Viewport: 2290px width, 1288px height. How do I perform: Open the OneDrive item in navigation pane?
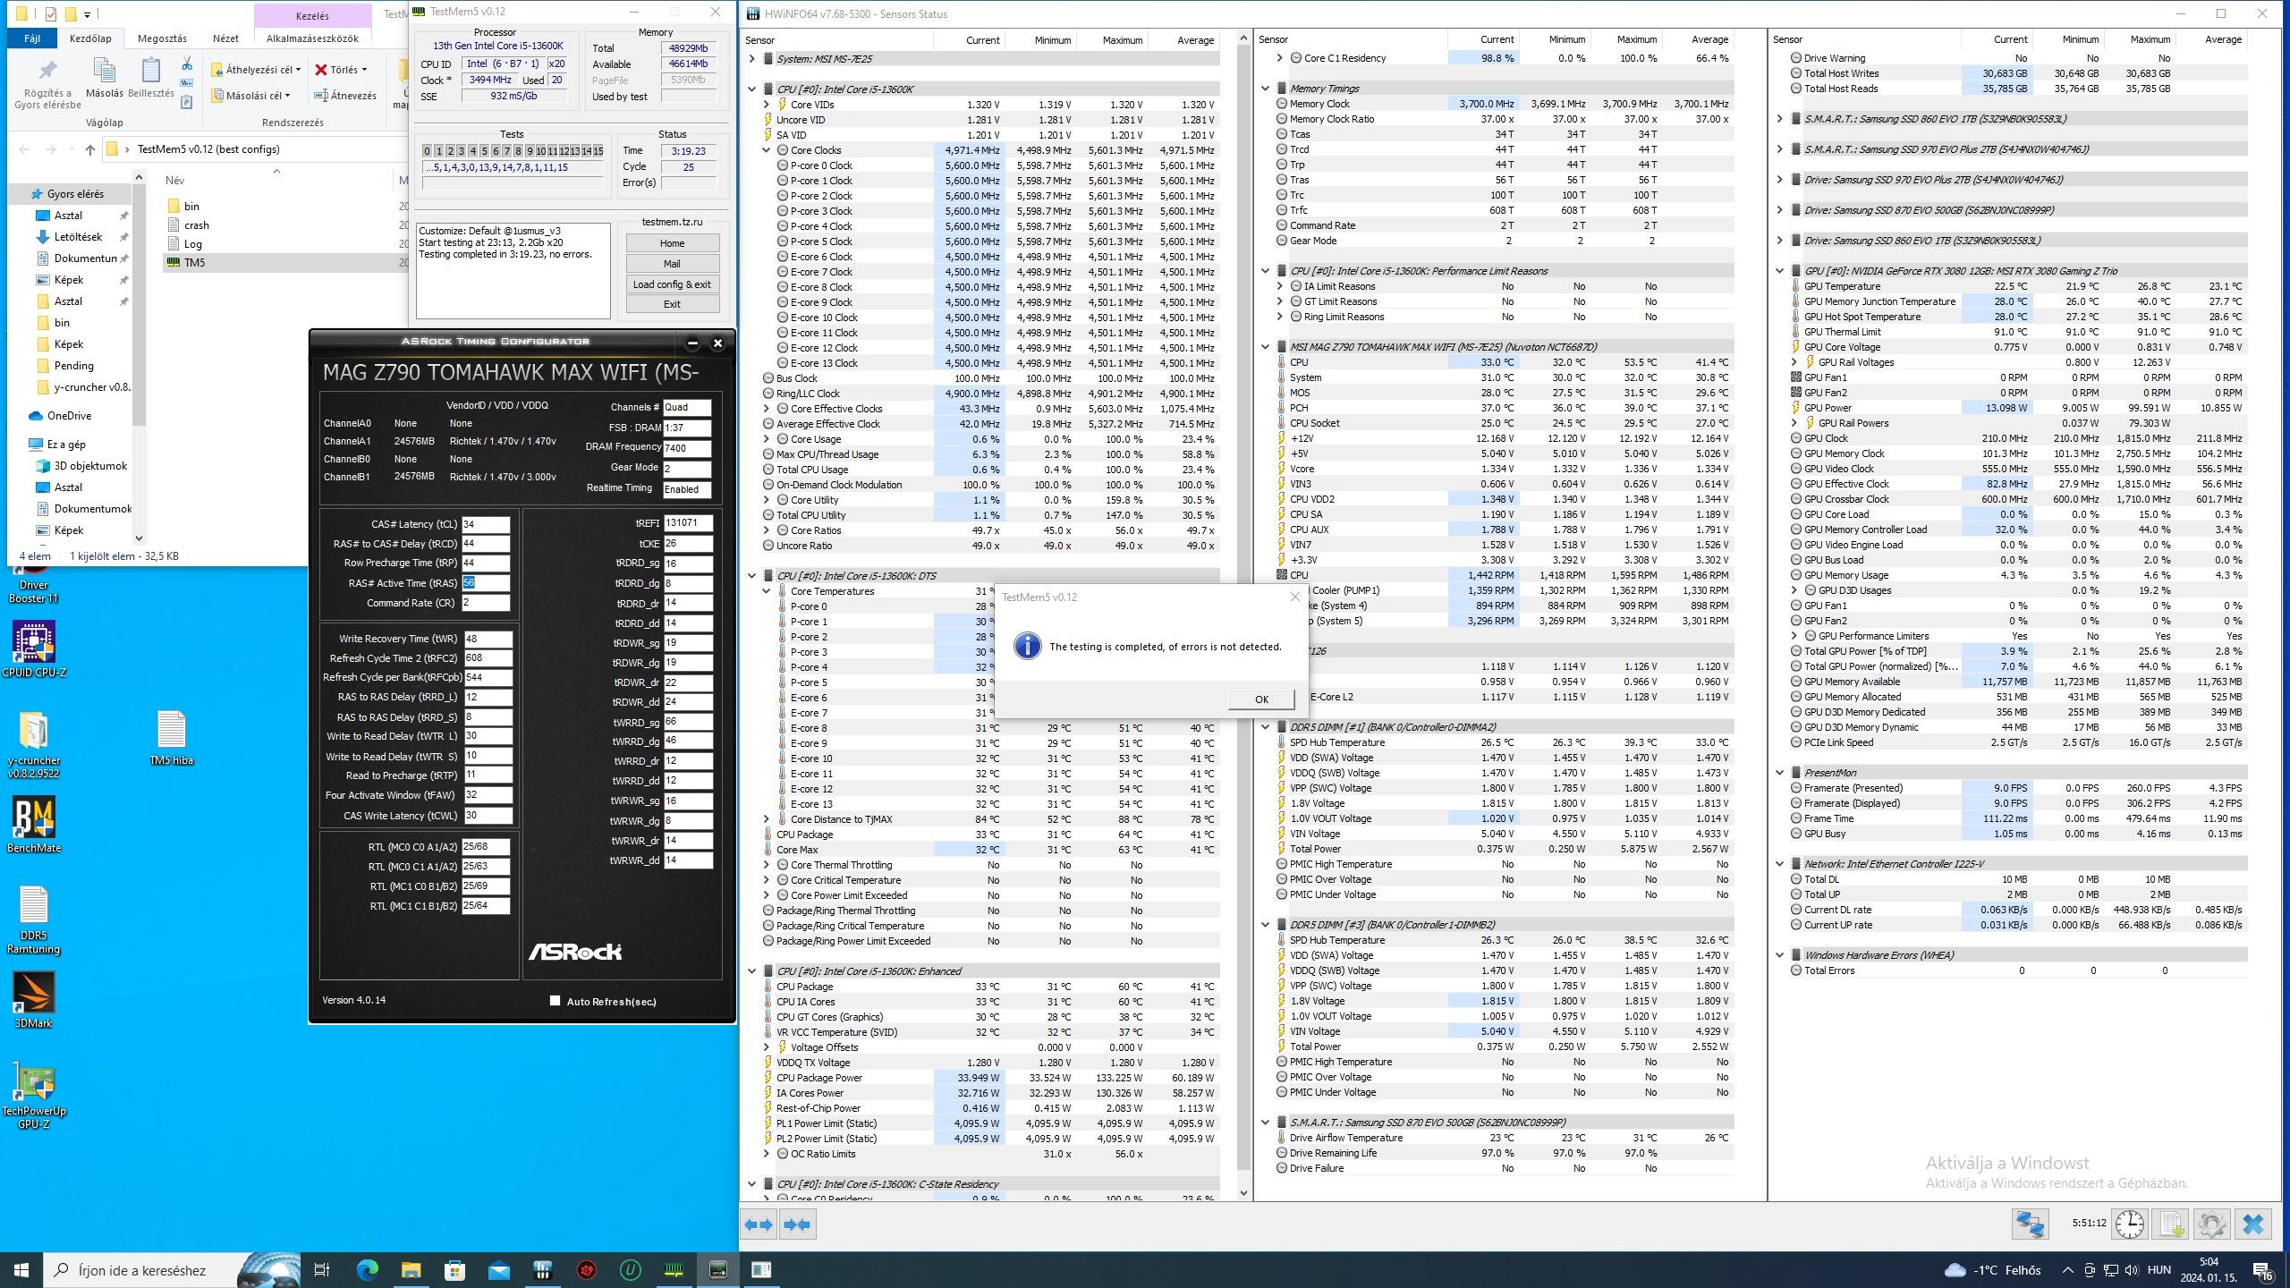[x=69, y=416]
